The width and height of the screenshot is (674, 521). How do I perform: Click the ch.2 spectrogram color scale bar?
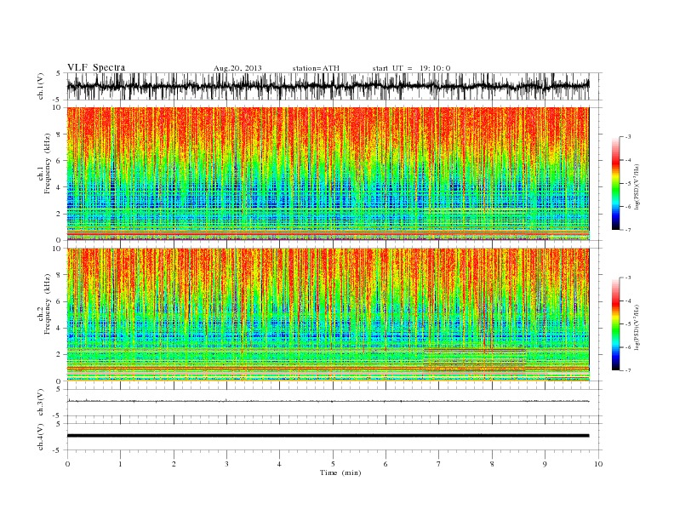(x=615, y=323)
